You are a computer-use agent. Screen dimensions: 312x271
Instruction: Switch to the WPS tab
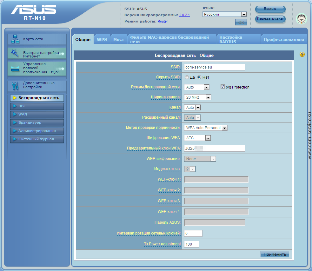[102, 40]
